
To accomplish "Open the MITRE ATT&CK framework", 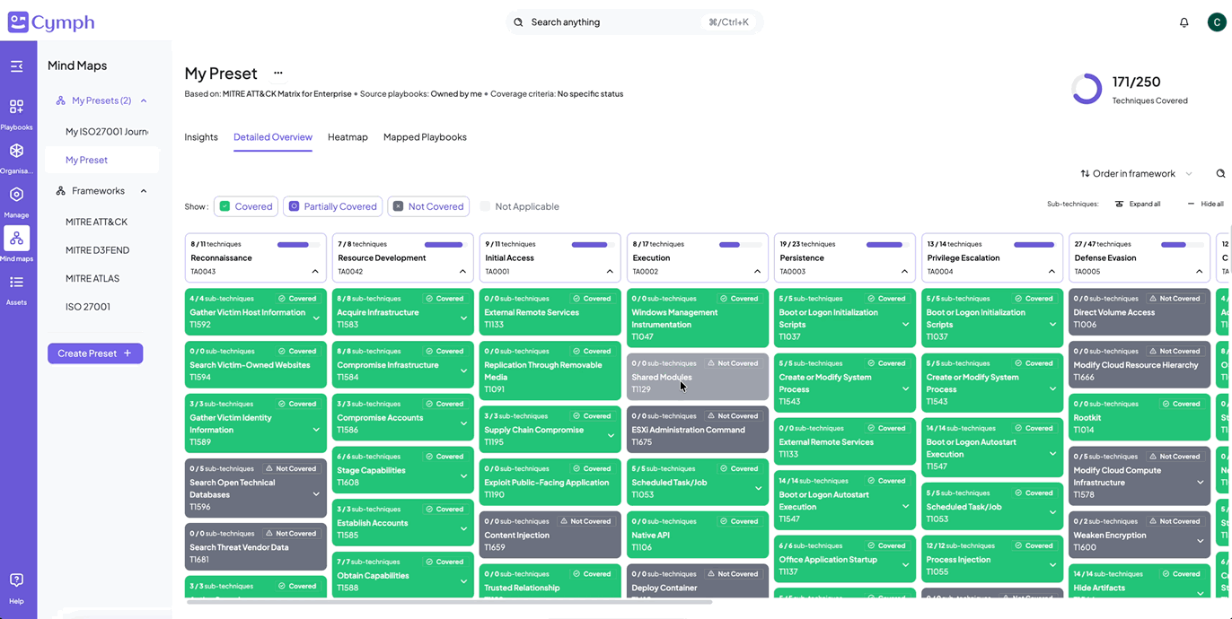I will pyautogui.click(x=96, y=222).
